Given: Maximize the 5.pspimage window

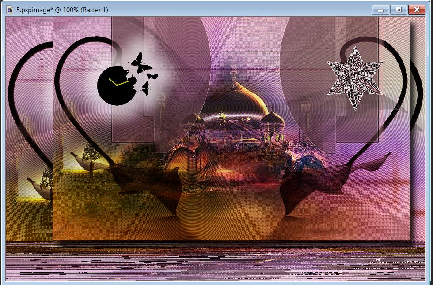Looking at the screenshot, I should pyautogui.click(x=399, y=10).
